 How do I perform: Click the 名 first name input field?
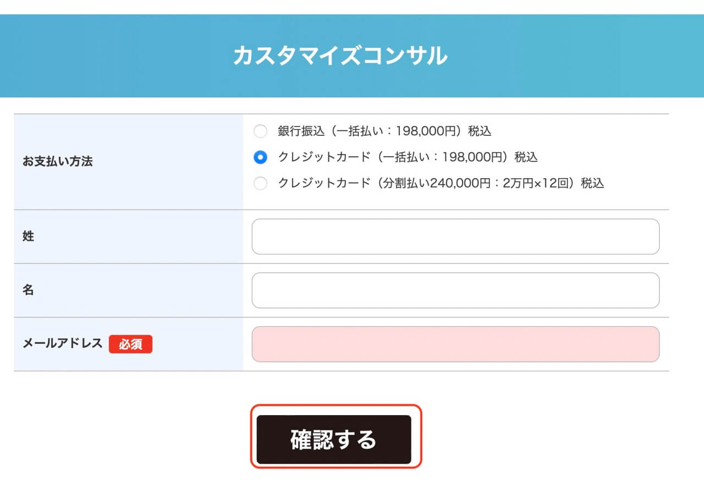coord(455,290)
